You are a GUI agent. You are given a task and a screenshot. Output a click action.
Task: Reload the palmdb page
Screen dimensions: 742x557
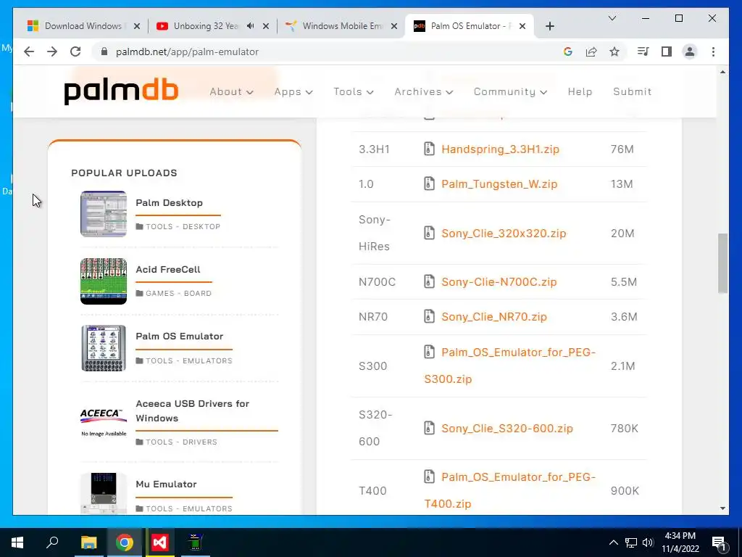tap(75, 51)
